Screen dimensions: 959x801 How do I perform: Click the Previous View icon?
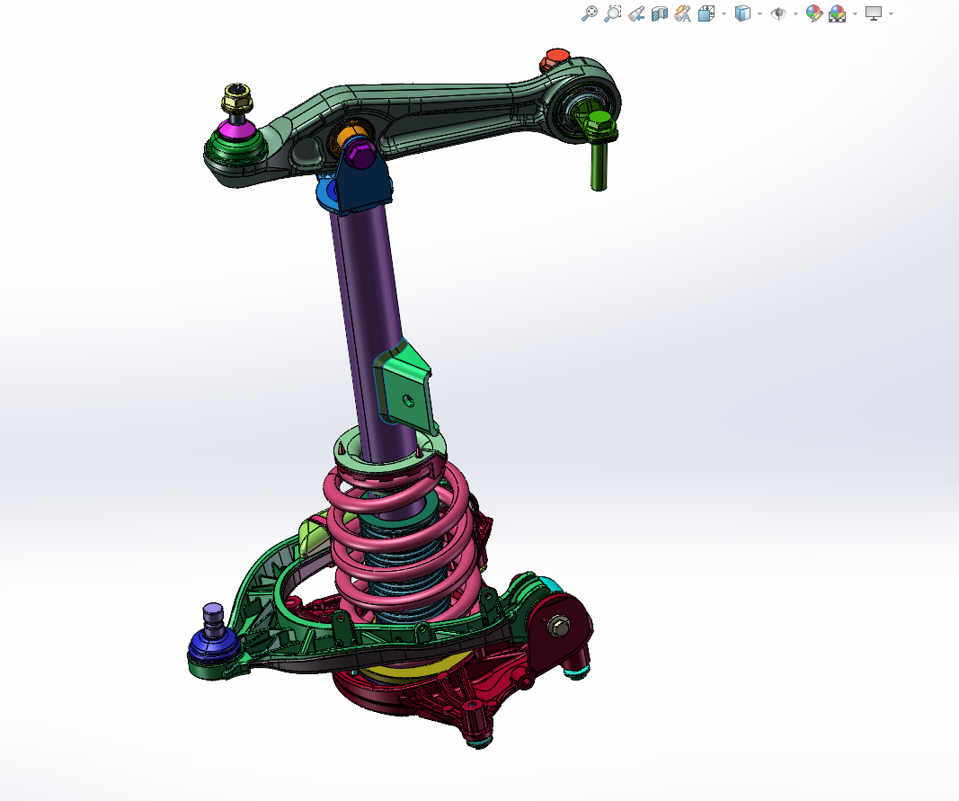coord(636,13)
